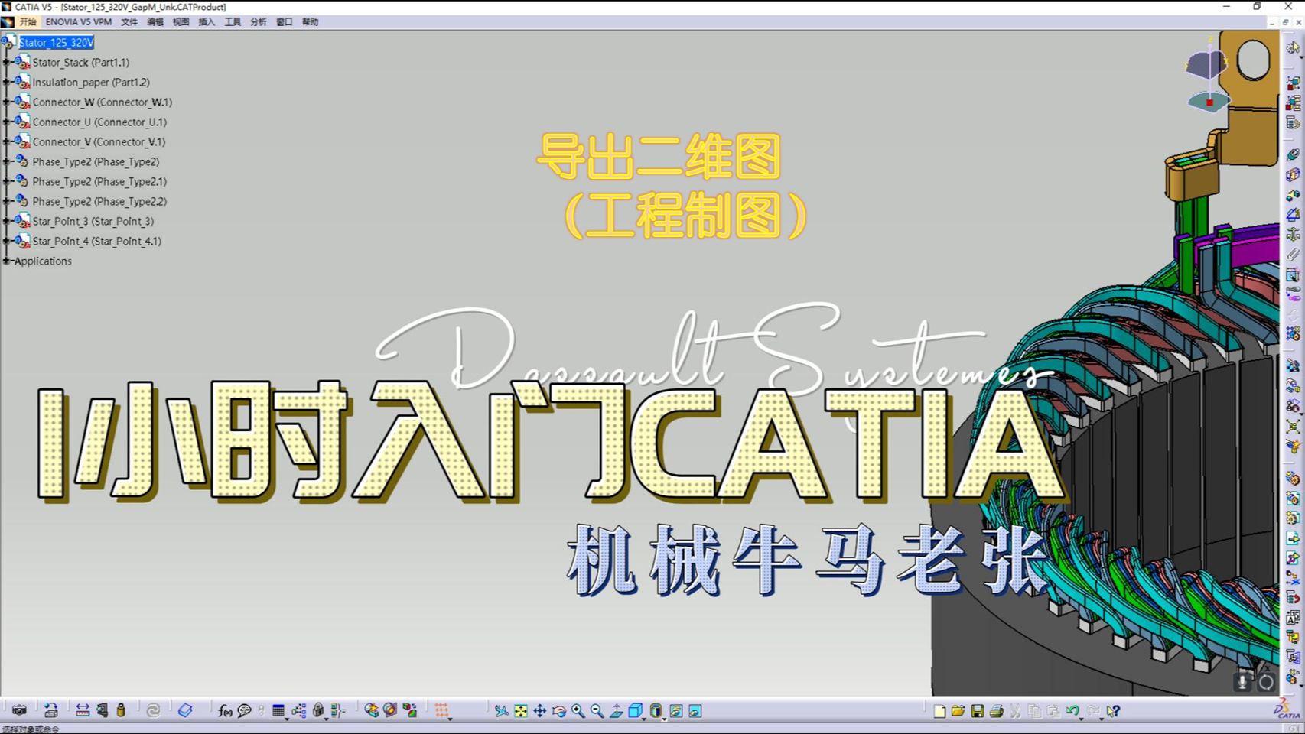Expand the Connector_U node
Image resolution: width=1305 pixels, height=734 pixels.
(6, 122)
